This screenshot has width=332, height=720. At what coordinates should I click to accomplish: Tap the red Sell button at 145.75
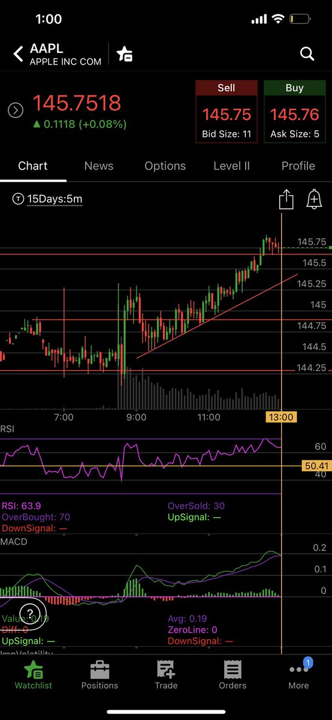pyautogui.click(x=227, y=112)
